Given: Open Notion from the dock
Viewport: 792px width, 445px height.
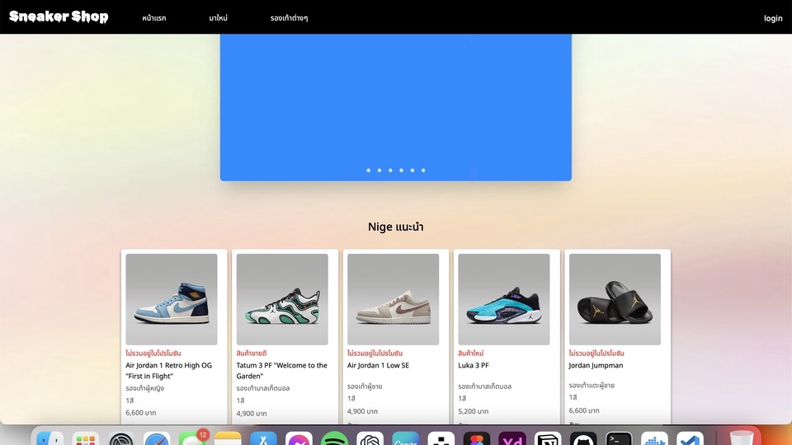Looking at the screenshot, I should click(548, 438).
